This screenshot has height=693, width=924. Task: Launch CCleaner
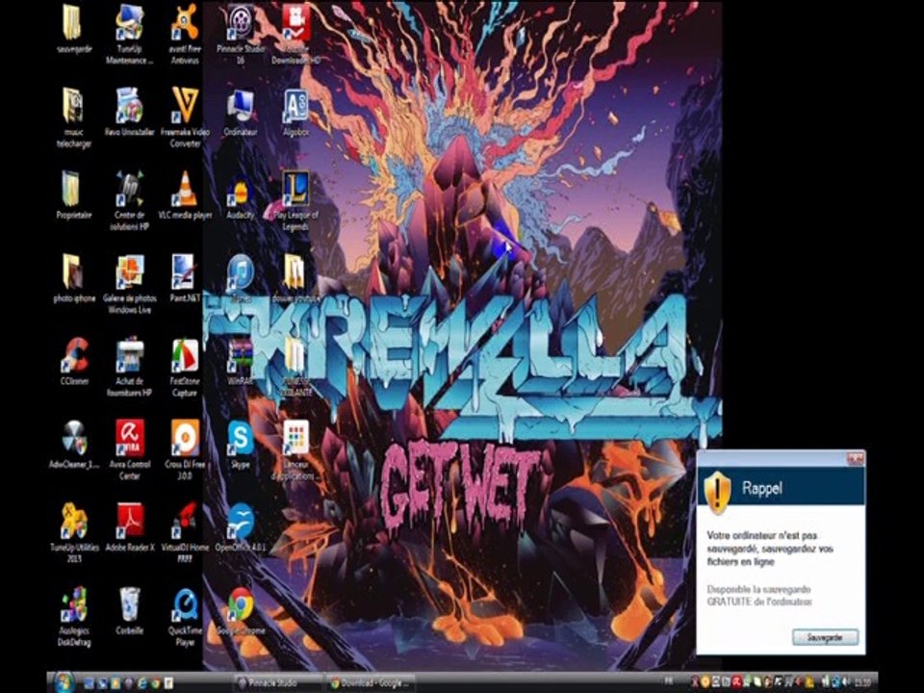(x=74, y=361)
